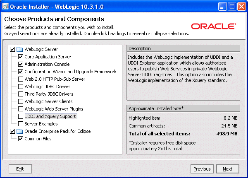Close the Oracle Installer window
The image size is (248, 178).
(x=241, y=7)
